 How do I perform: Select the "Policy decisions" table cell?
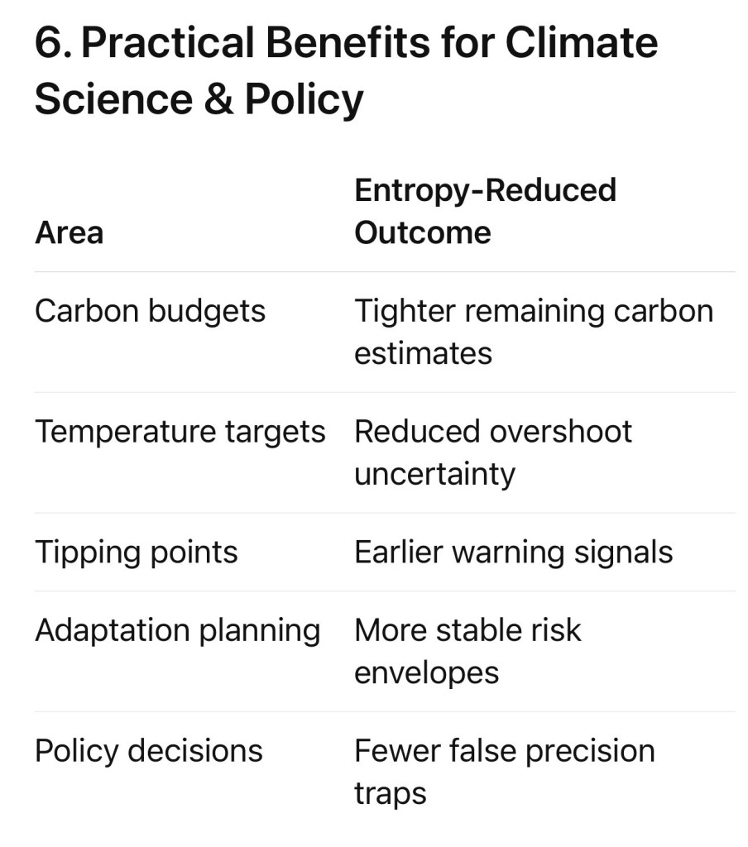pos(148,751)
